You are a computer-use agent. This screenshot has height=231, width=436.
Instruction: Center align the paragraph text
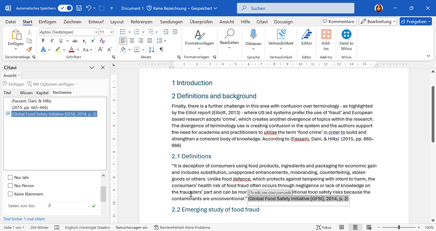point(132,41)
